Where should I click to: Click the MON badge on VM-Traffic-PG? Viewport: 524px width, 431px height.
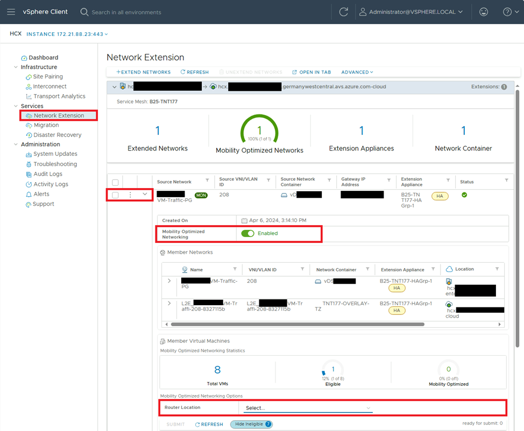pyautogui.click(x=201, y=195)
